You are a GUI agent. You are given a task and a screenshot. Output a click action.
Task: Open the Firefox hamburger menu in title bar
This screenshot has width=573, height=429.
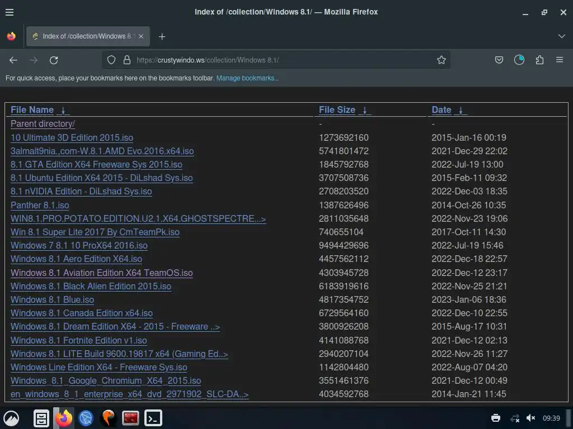[x=10, y=12]
